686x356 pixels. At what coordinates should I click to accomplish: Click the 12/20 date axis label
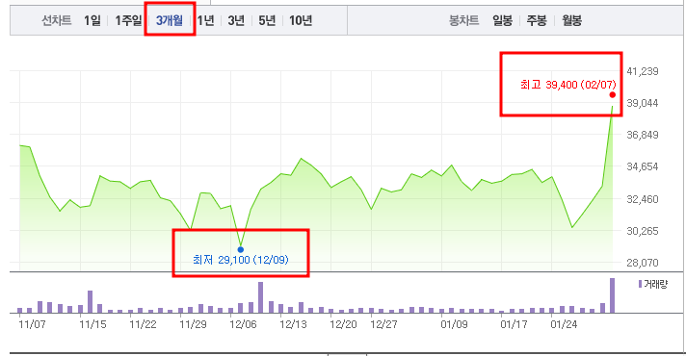click(x=343, y=324)
